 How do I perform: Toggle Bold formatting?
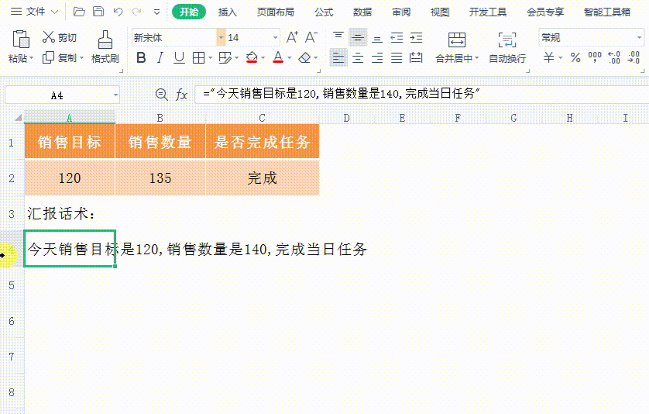pos(140,57)
